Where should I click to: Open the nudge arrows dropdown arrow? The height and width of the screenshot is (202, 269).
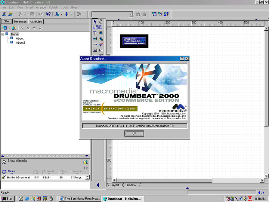click(71, 14)
